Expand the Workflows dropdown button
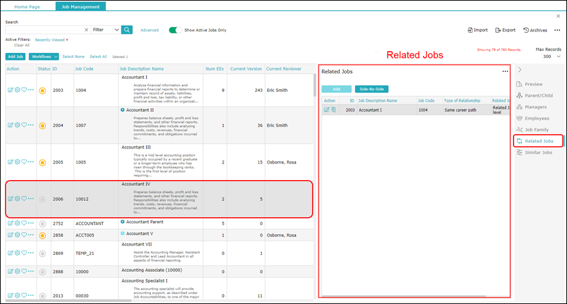The height and width of the screenshot is (304, 567). pos(44,57)
